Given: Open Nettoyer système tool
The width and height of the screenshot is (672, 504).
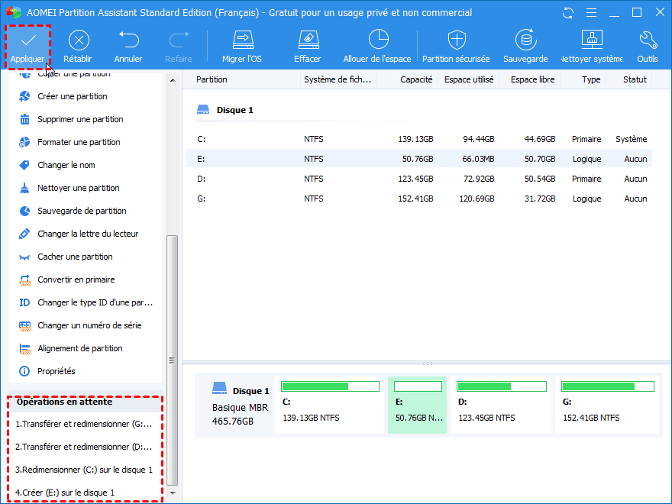Looking at the screenshot, I should (x=592, y=47).
